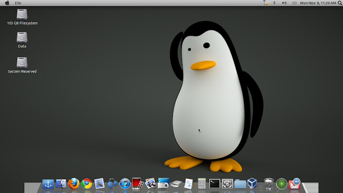The width and height of the screenshot is (343, 193).
Task: Open the Apple logo menu
Action: 7,3
